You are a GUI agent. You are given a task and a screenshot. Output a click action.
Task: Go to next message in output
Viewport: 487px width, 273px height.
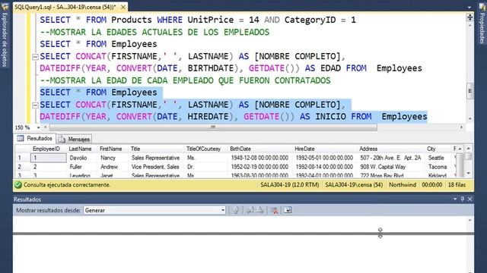click(x=260, y=210)
